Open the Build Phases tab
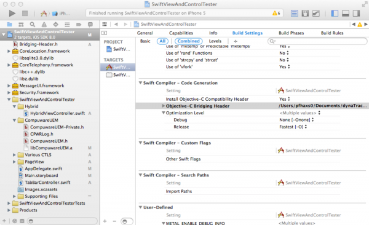The width and height of the screenshot is (369, 225). pos(291,33)
